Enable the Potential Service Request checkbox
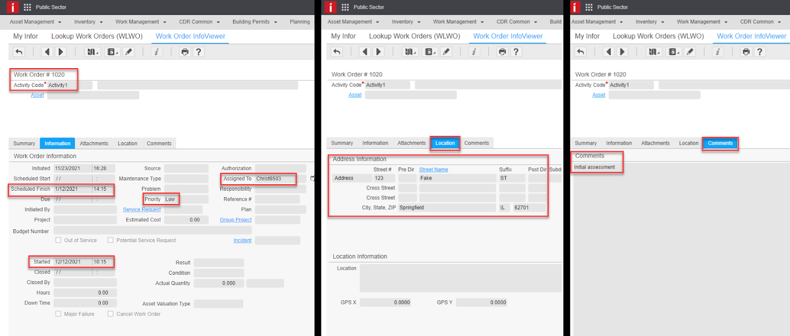 pos(111,240)
